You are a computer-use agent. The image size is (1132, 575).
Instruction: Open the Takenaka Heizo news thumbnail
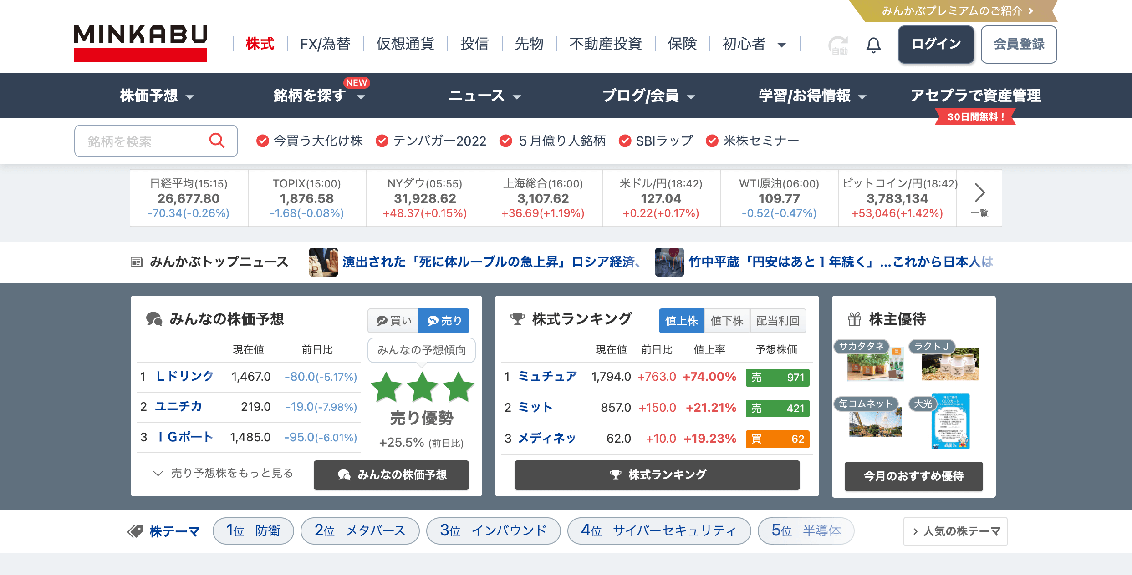coord(669,262)
